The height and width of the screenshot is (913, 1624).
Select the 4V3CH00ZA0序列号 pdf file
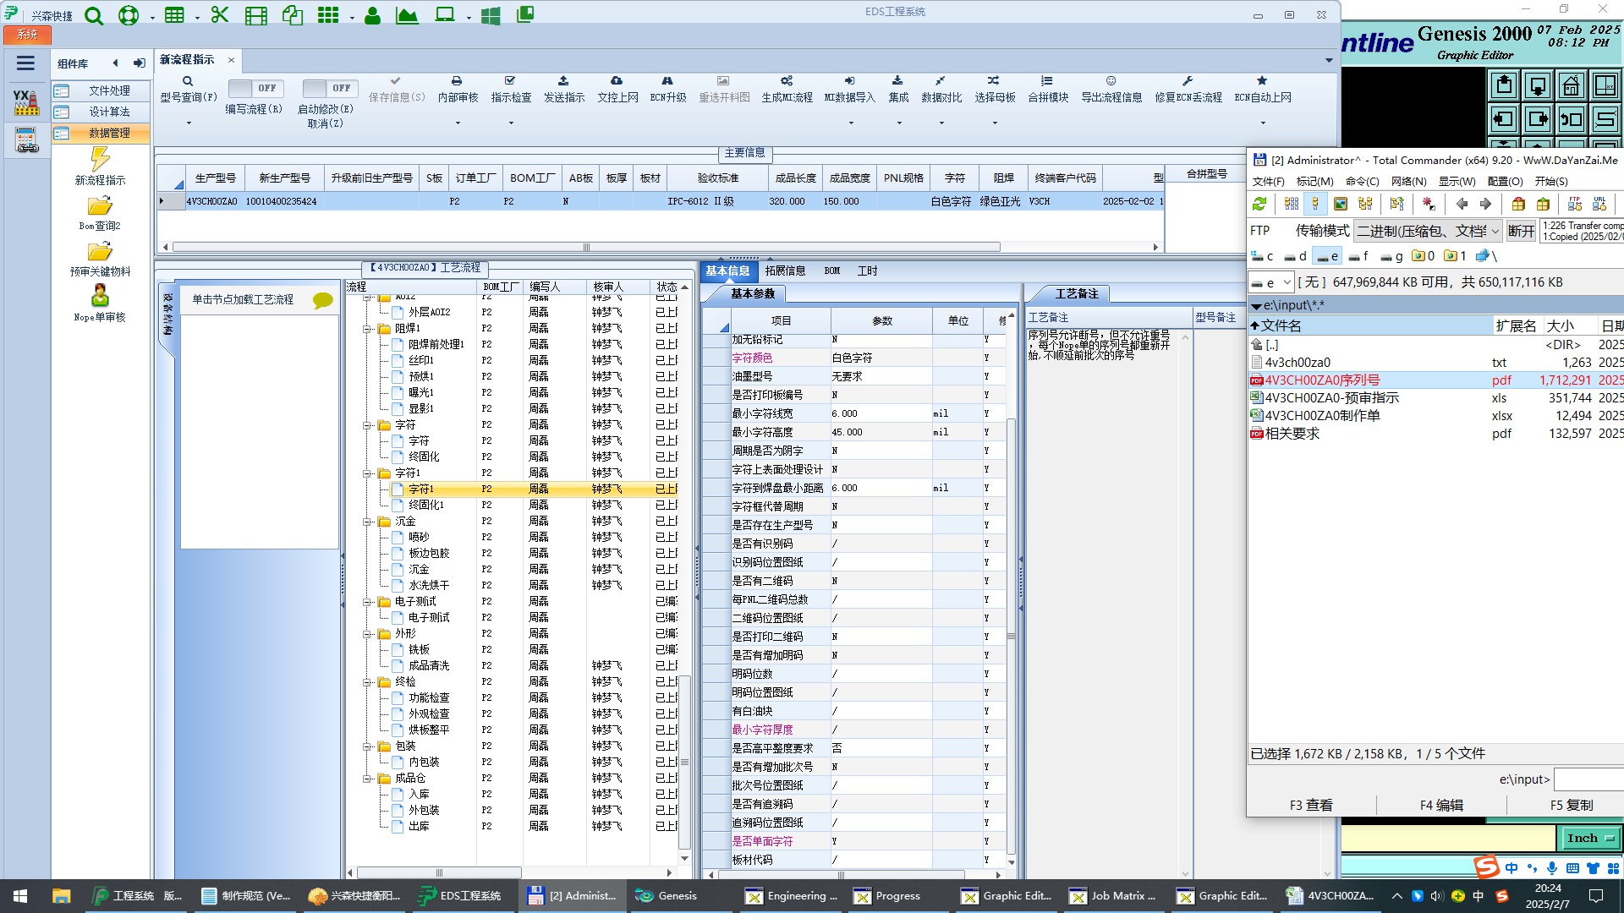pos(1322,380)
